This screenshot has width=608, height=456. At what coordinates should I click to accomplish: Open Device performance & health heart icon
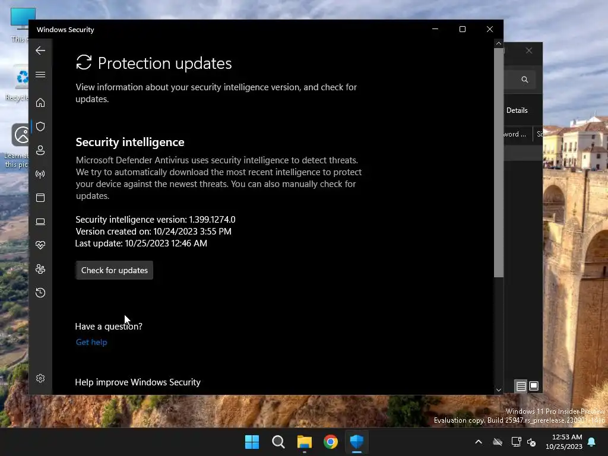40,245
